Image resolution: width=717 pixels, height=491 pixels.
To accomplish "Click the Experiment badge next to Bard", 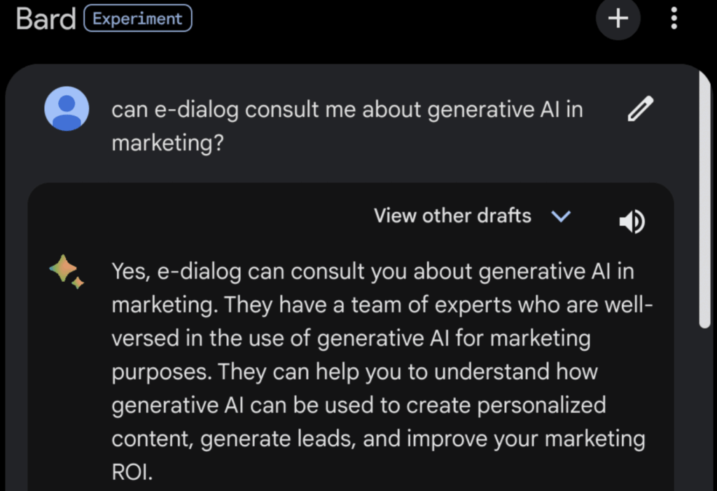I will (137, 18).
